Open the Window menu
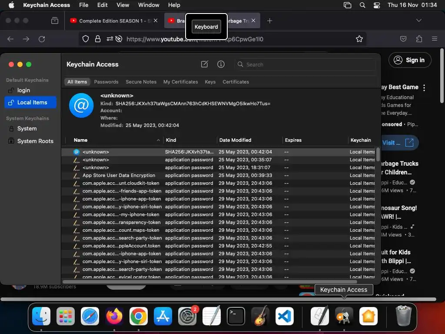Viewport: 445px width, 334px height. [x=149, y=5]
